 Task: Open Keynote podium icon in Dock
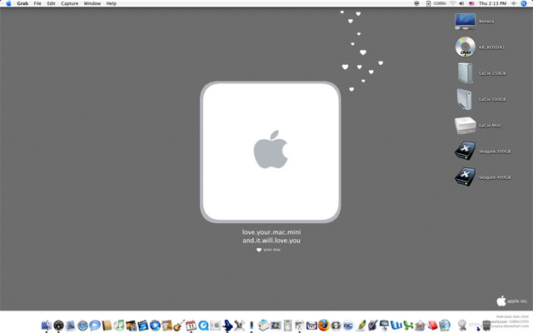384,326
